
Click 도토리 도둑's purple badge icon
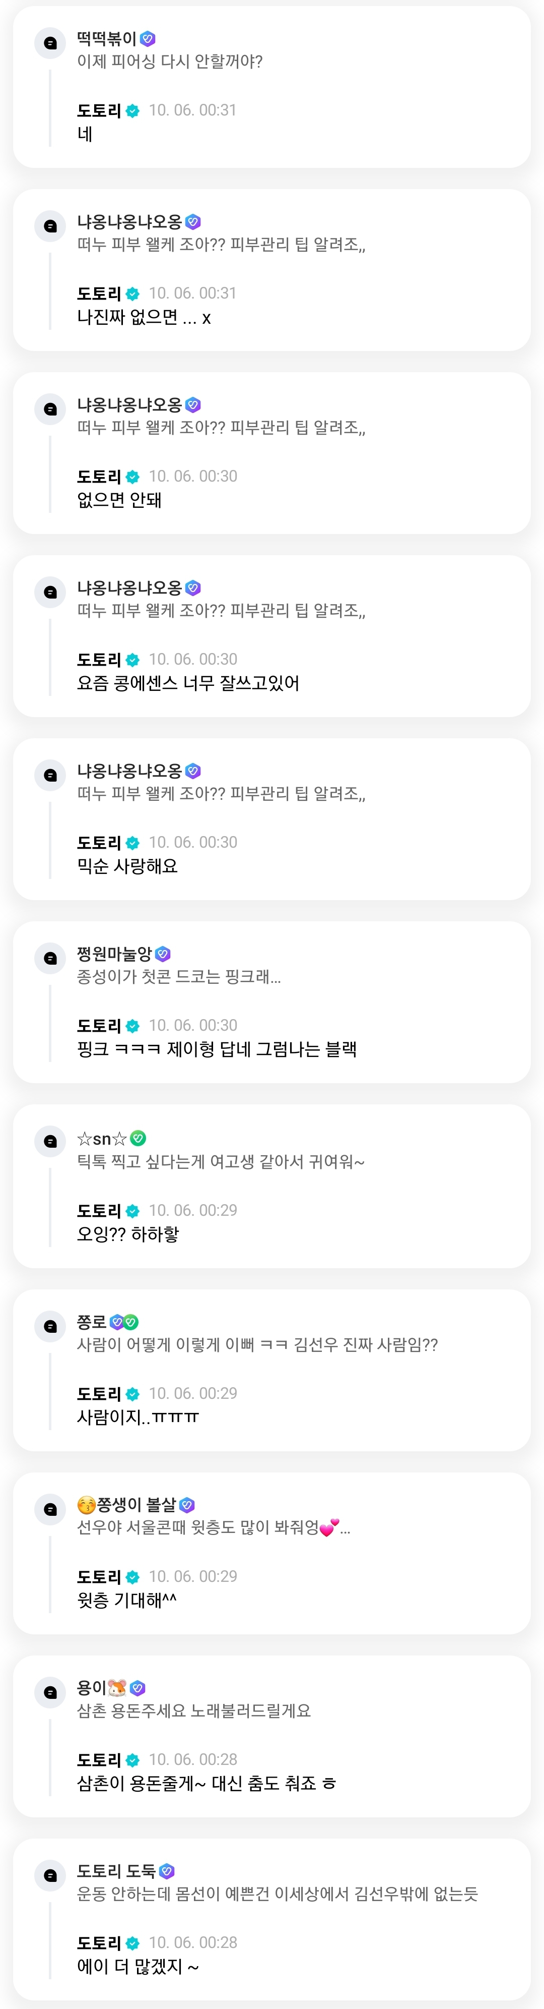(x=166, y=1871)
